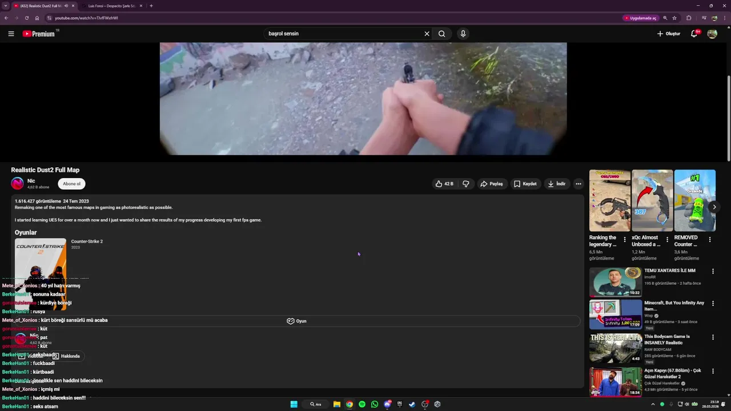Subscribe with Abone ol button
731x411 pixels.
pos(71,184)
